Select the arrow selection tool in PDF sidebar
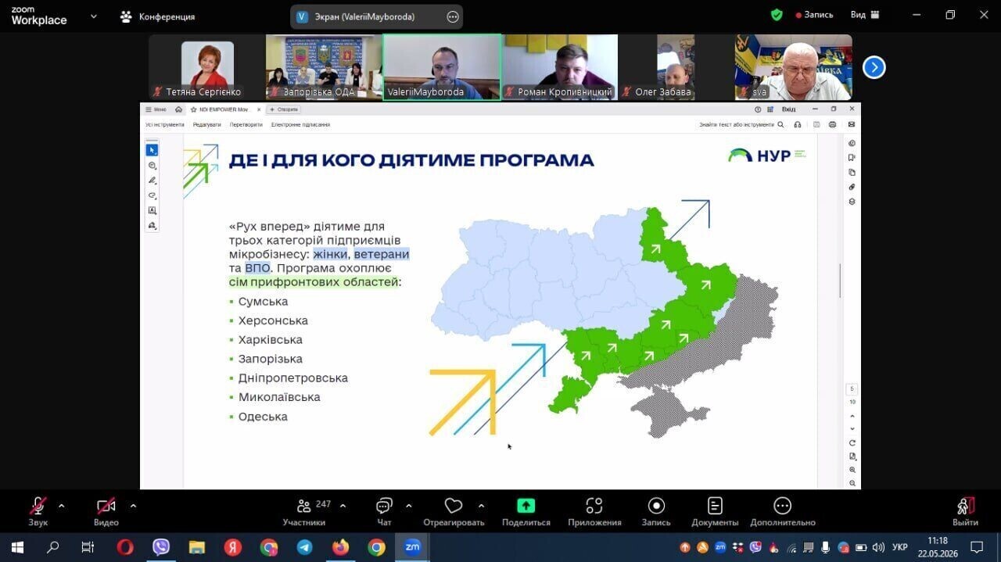The image size is (1001, 562). (152, 150)
